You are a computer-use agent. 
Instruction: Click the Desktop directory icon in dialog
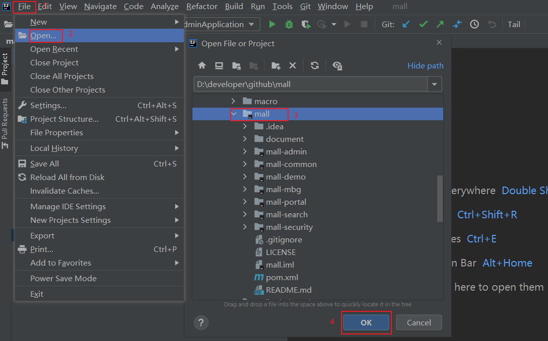pos(219,65)
